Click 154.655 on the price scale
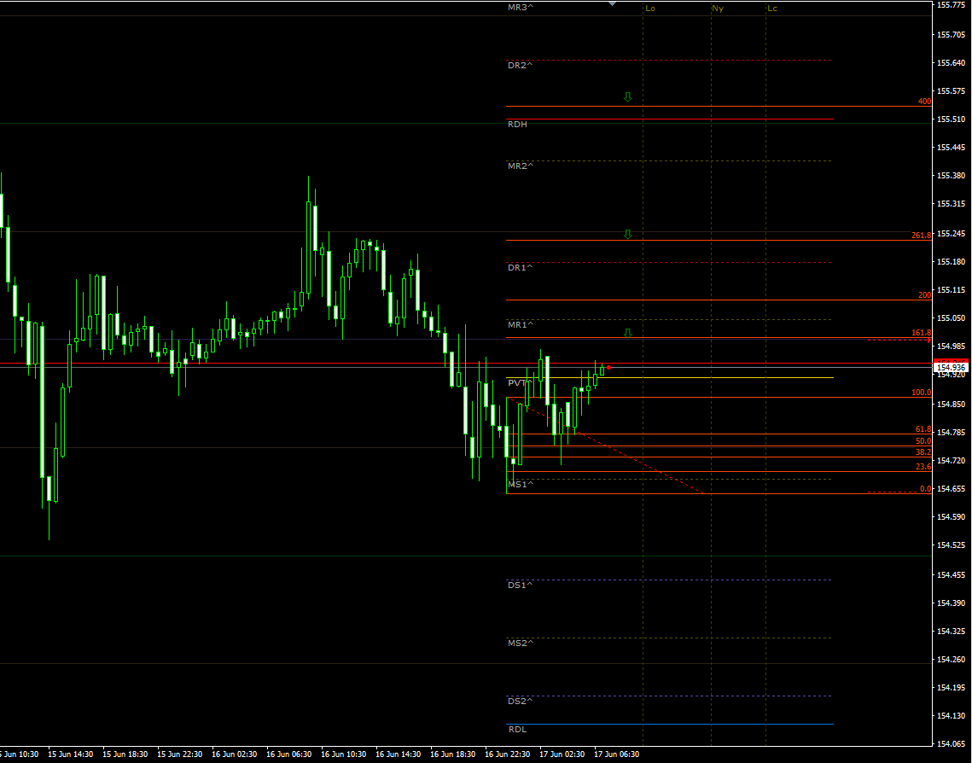Image resolution: width=972 pixels, height=763 pixels. pos(951,489)
